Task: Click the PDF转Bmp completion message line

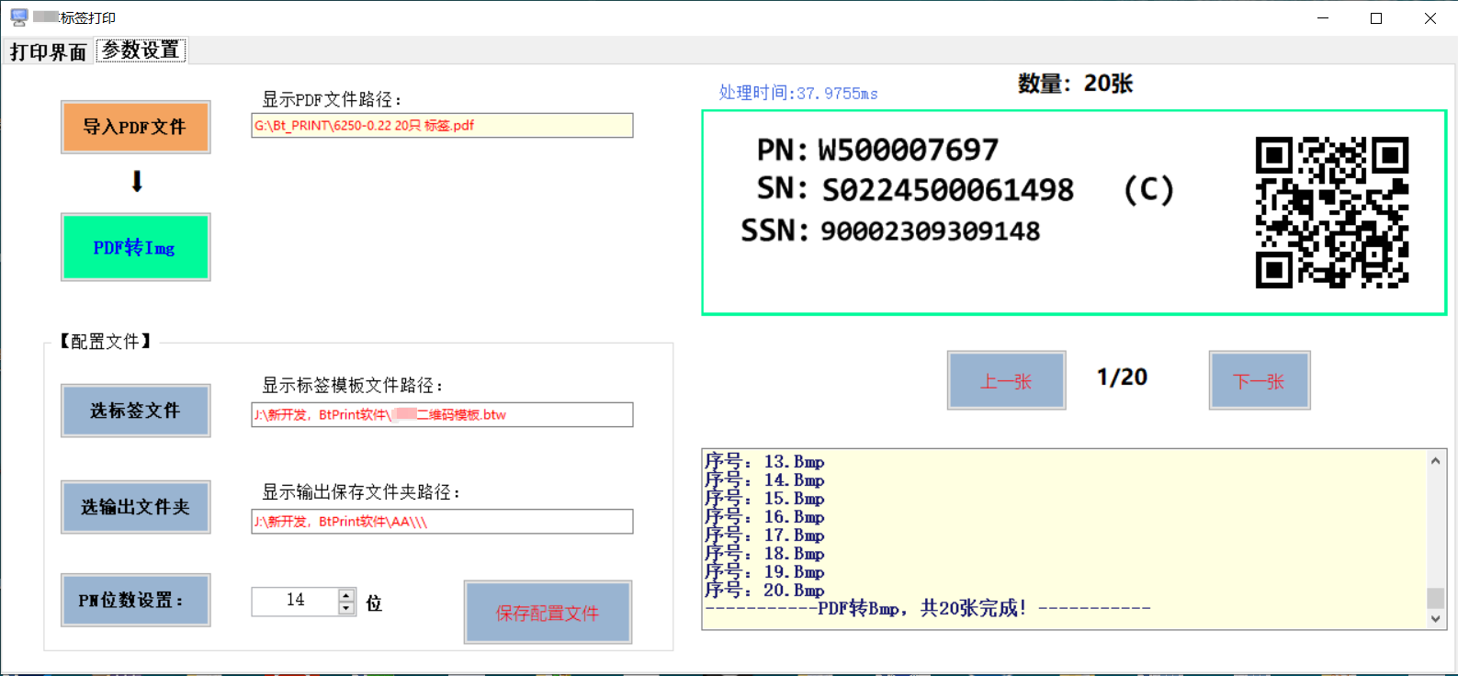Action: 928,608
